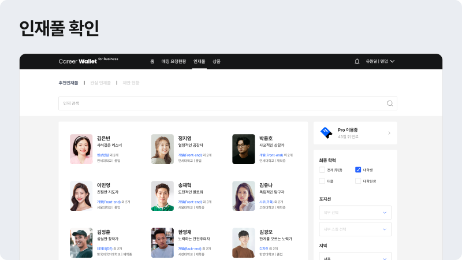Click 개발(Front-end) link under 이민영
Image resolution: width=462 pixels, height=260 pixels.
click(109, 202)
